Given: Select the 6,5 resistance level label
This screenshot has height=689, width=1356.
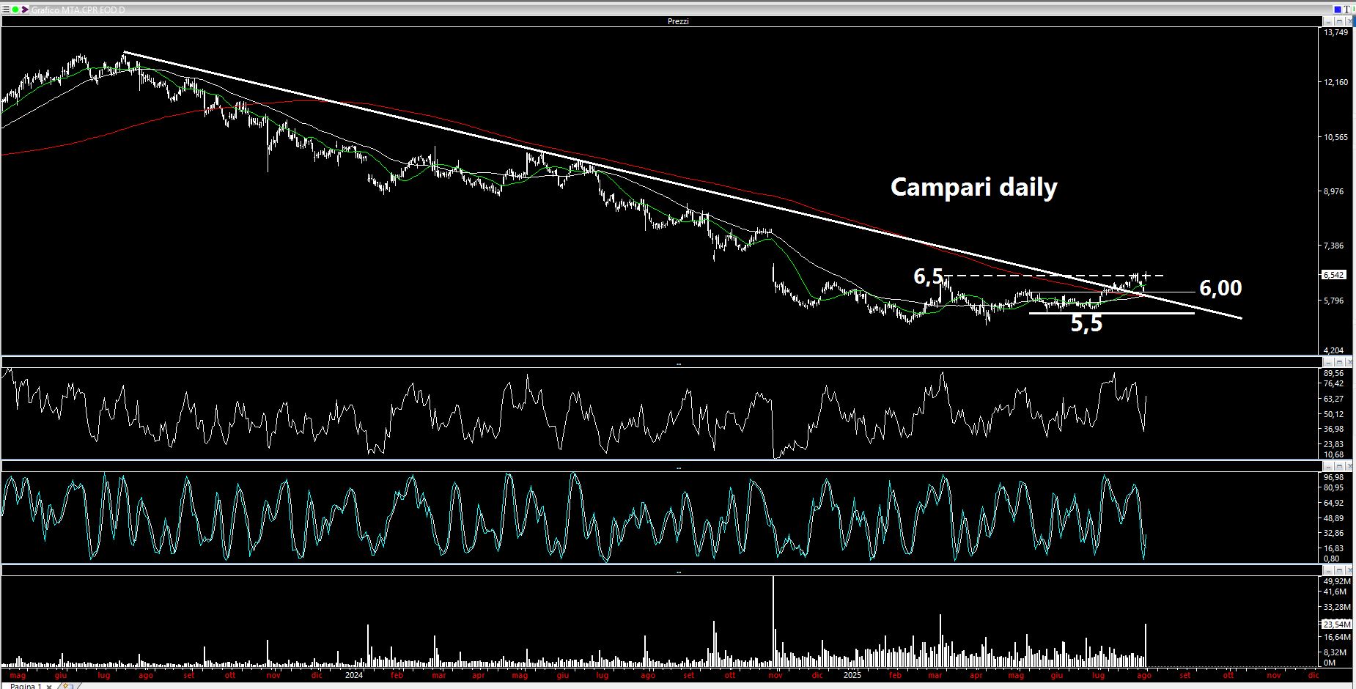Looking at the screenshot, I should (928, 276).
